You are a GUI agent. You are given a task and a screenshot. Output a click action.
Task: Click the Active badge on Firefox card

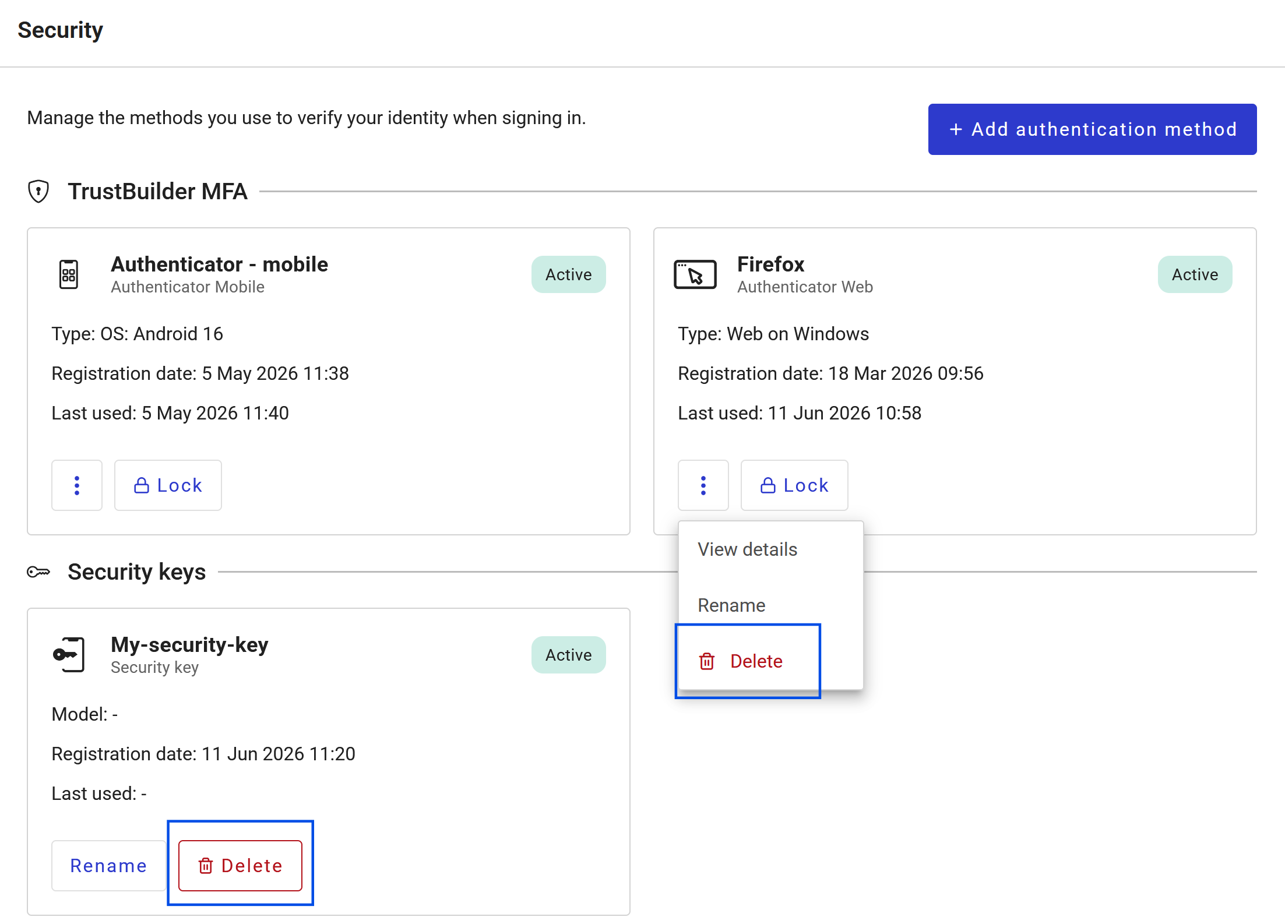pos(1195,274)
